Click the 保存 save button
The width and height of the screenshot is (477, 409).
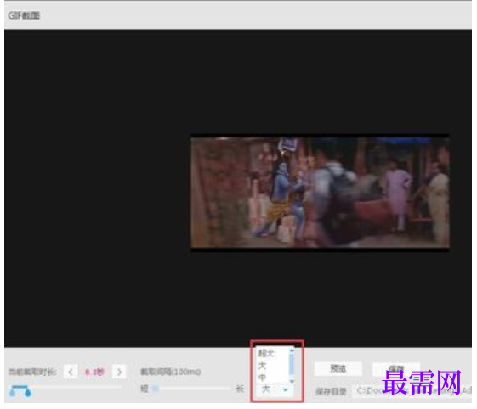point(396,368)
